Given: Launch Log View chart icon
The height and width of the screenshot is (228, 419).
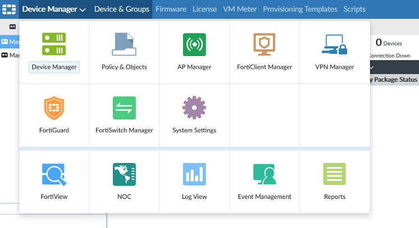Looking at the screenshot, I should [x=194, y=174].
